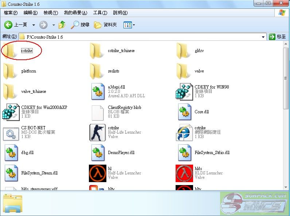The height and width of the screenshot is (216, 290).
Task: Select the cstrike internet shortcut icon
Action: point(184,132)
